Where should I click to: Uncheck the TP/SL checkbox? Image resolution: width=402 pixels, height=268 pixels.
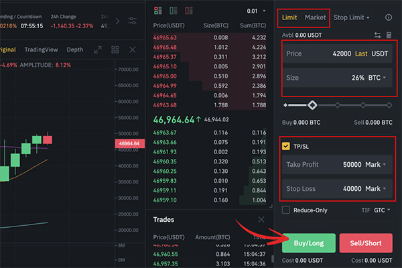pyautogui.click(x=287, y=145)
